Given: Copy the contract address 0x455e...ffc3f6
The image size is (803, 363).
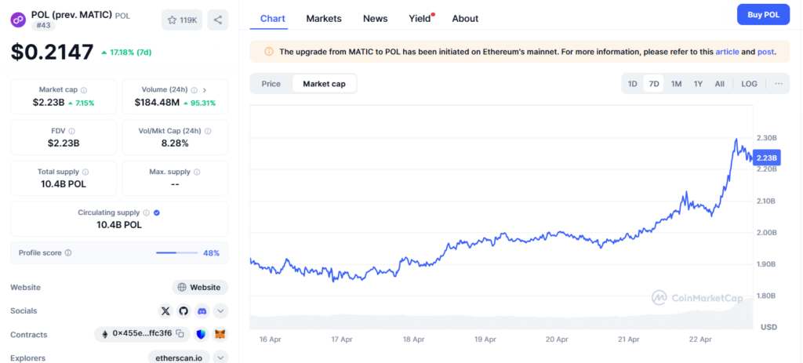Looking at the screenshot, I should pyautogui.click(x=180, y=334).
